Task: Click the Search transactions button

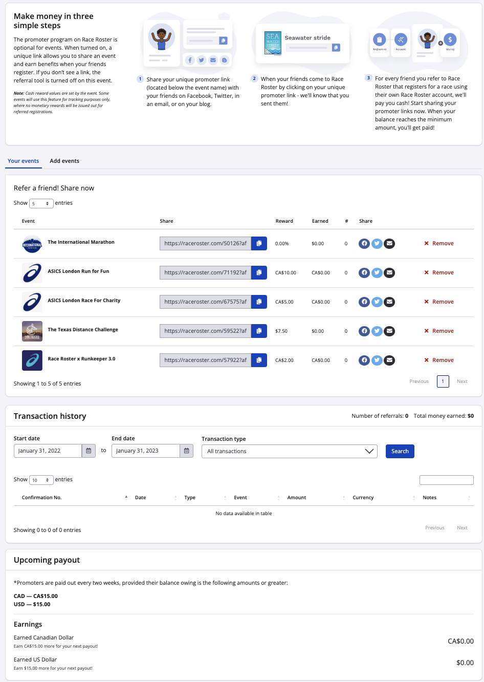Action: click(400, 452)
